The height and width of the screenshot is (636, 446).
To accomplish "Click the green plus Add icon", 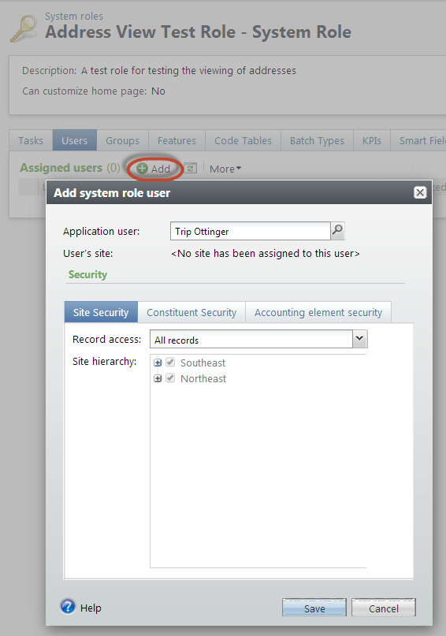I will (142, 169).
